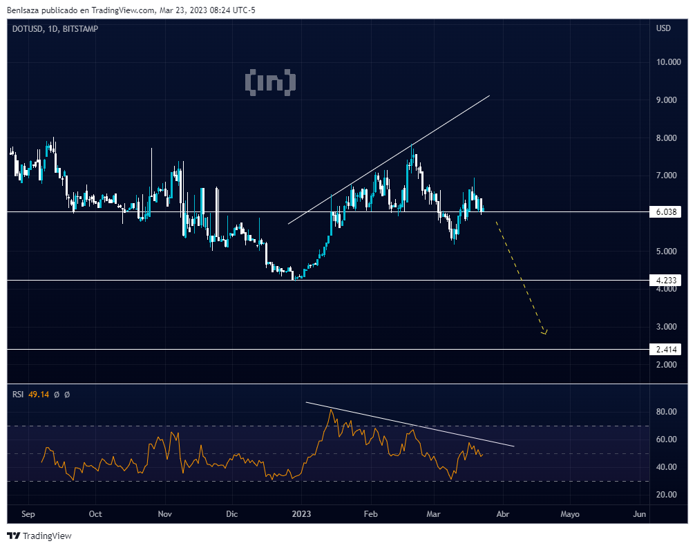Click the Nov month label
Viewport: 695px width, 548px height.
(165, 514)
